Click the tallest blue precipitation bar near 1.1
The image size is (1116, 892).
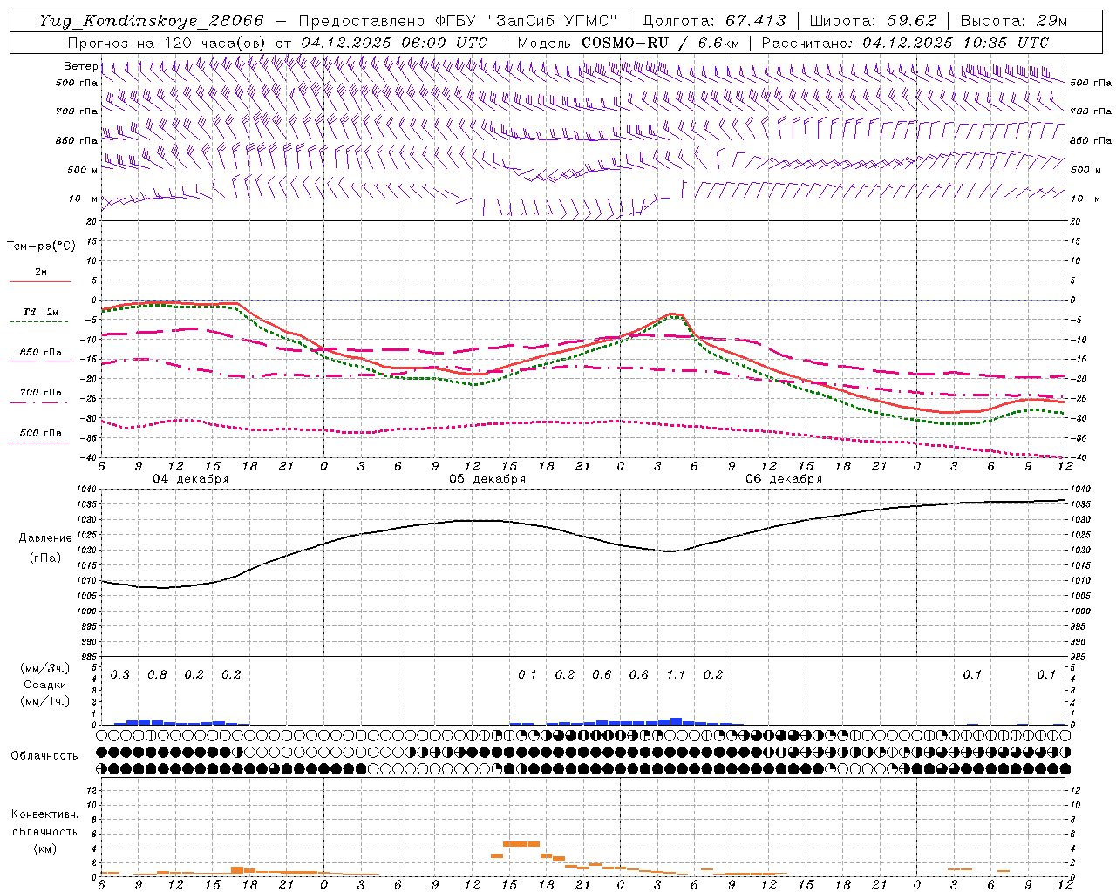point(676,721)
